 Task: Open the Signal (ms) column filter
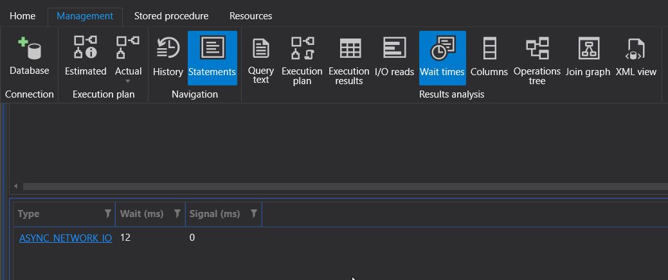[253, 214]
